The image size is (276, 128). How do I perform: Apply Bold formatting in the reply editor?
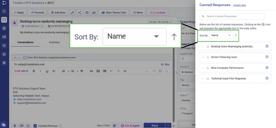click(x=34, y=71)
